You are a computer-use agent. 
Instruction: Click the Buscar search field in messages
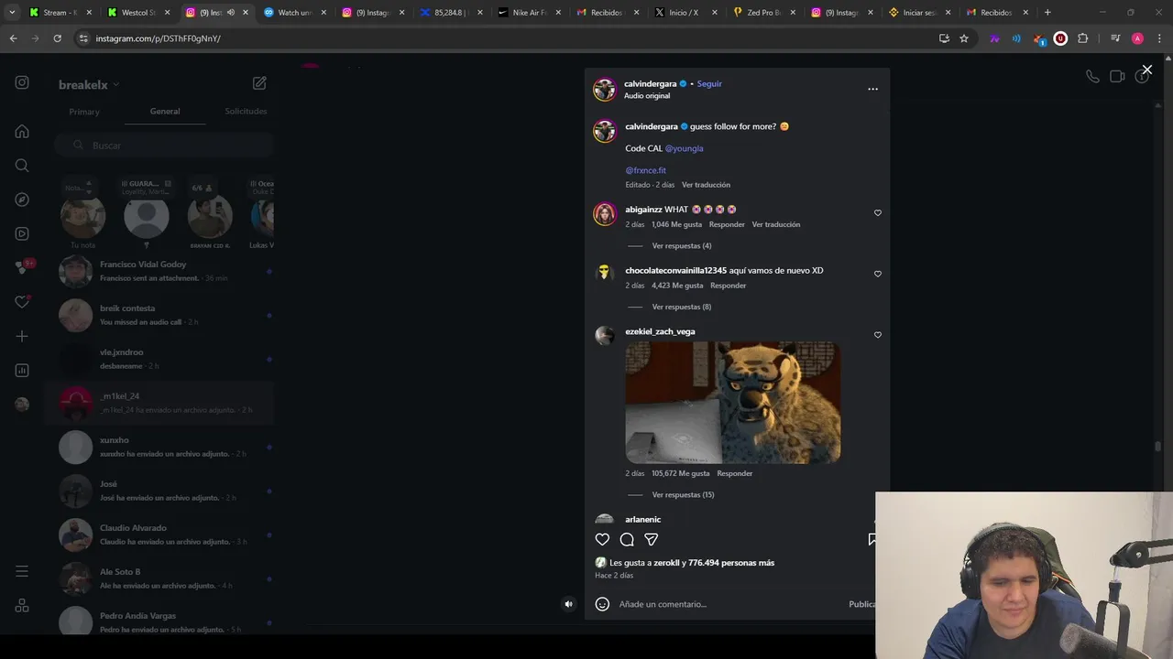163,146
